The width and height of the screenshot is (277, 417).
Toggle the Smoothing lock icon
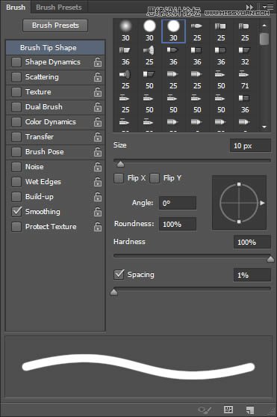tap(98, 212)
